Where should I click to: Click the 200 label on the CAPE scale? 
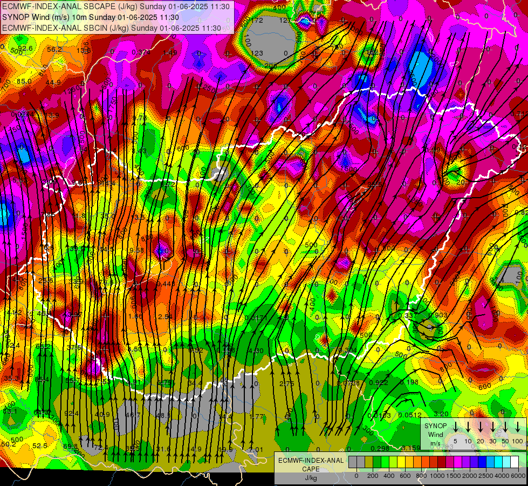tap(373, 476)
